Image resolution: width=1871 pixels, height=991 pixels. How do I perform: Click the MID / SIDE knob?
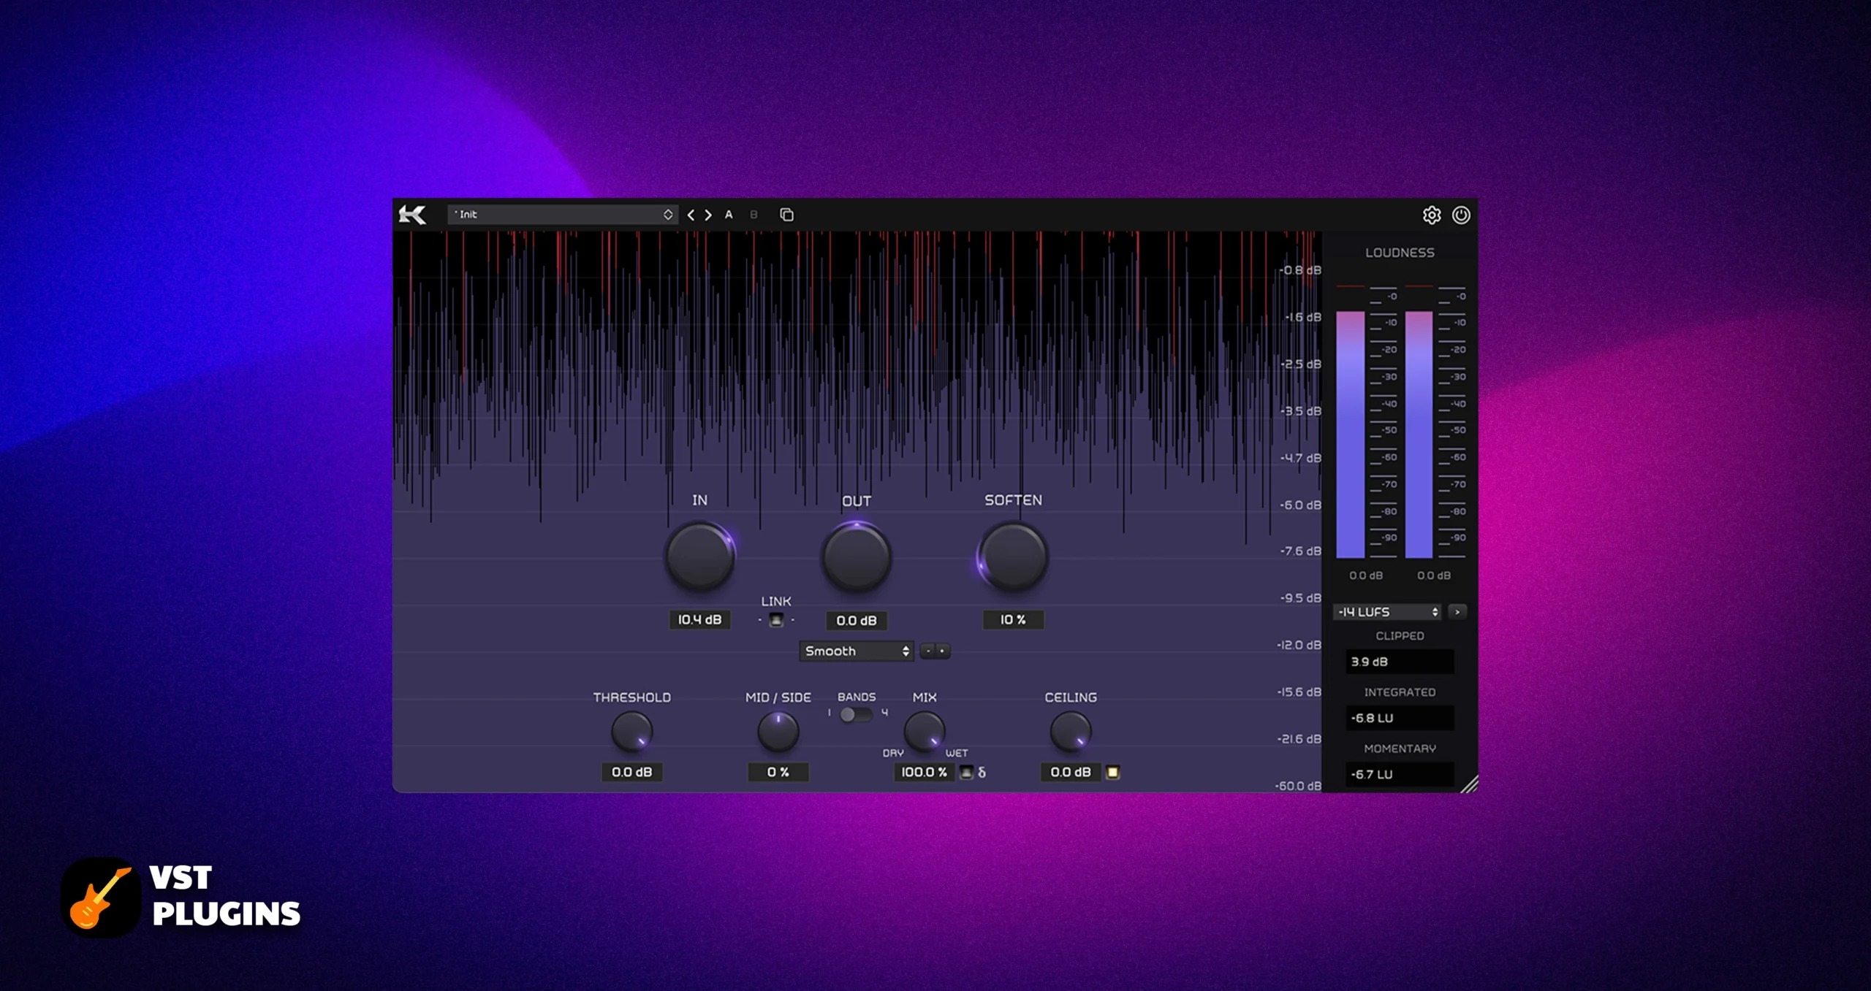(x=778, y=732)
